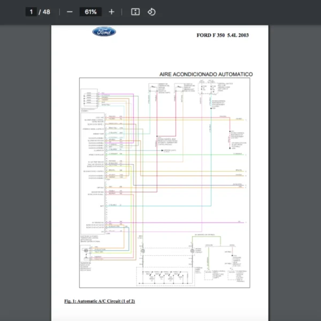Click the zoom out minus button
The image size is (321, 321).
(x=70, y=12)
